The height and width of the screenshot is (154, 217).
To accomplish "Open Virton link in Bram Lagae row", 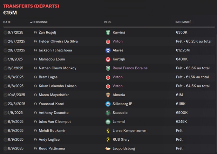I will tap(117, 77).
